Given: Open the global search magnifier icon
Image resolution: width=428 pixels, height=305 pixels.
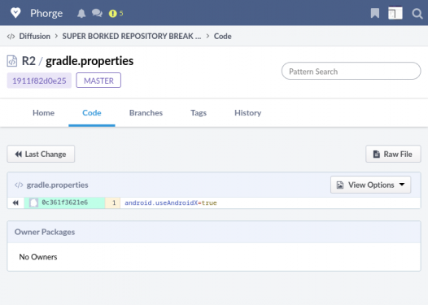Looking at the screenshot, I should pyautogui.click(x=417, y=13).
